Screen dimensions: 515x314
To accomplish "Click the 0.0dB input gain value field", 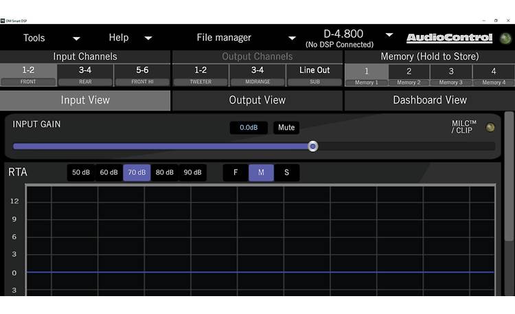I will (249, 128).
